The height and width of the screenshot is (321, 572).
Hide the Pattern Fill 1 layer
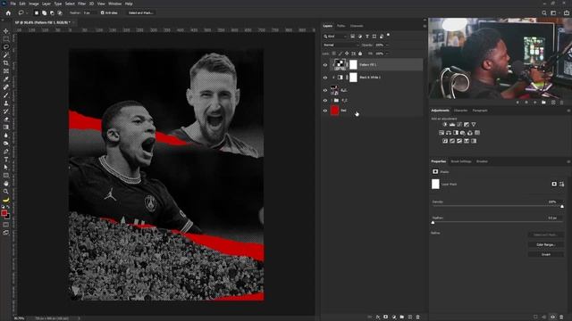click(x=325, y=65)
